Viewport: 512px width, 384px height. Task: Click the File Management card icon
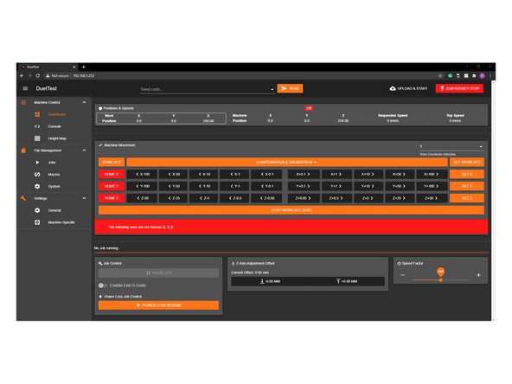coord(23,150)
